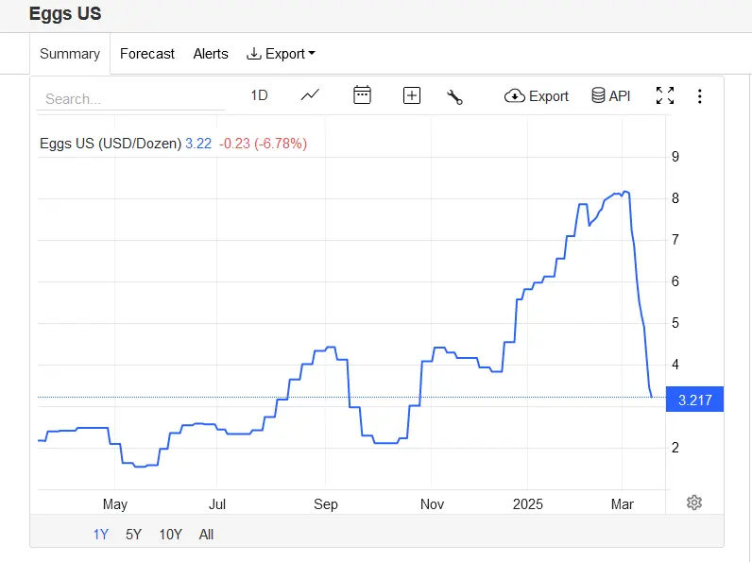Open the Forecast tab
Image resolution: width=752 pixels, height=562 pixels.
click(x=147, y=54)
